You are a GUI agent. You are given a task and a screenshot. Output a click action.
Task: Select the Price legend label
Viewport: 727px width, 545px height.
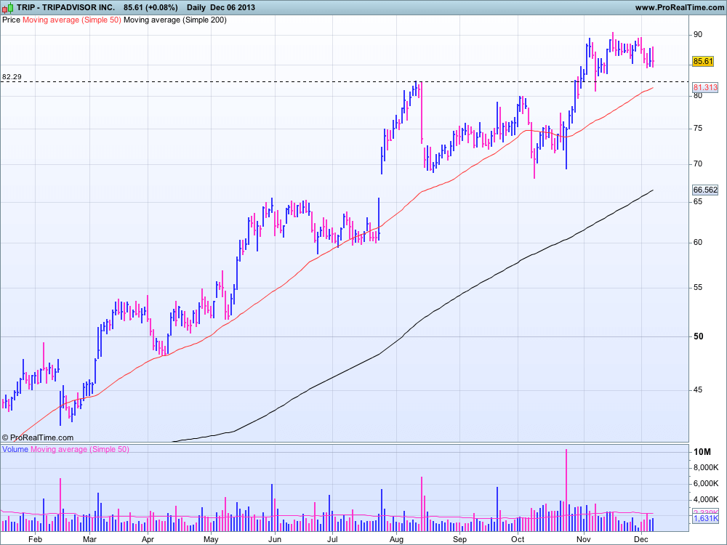[11, 20]
